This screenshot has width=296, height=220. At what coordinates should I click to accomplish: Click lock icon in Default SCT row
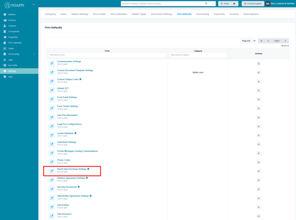(x=258, y=91)
